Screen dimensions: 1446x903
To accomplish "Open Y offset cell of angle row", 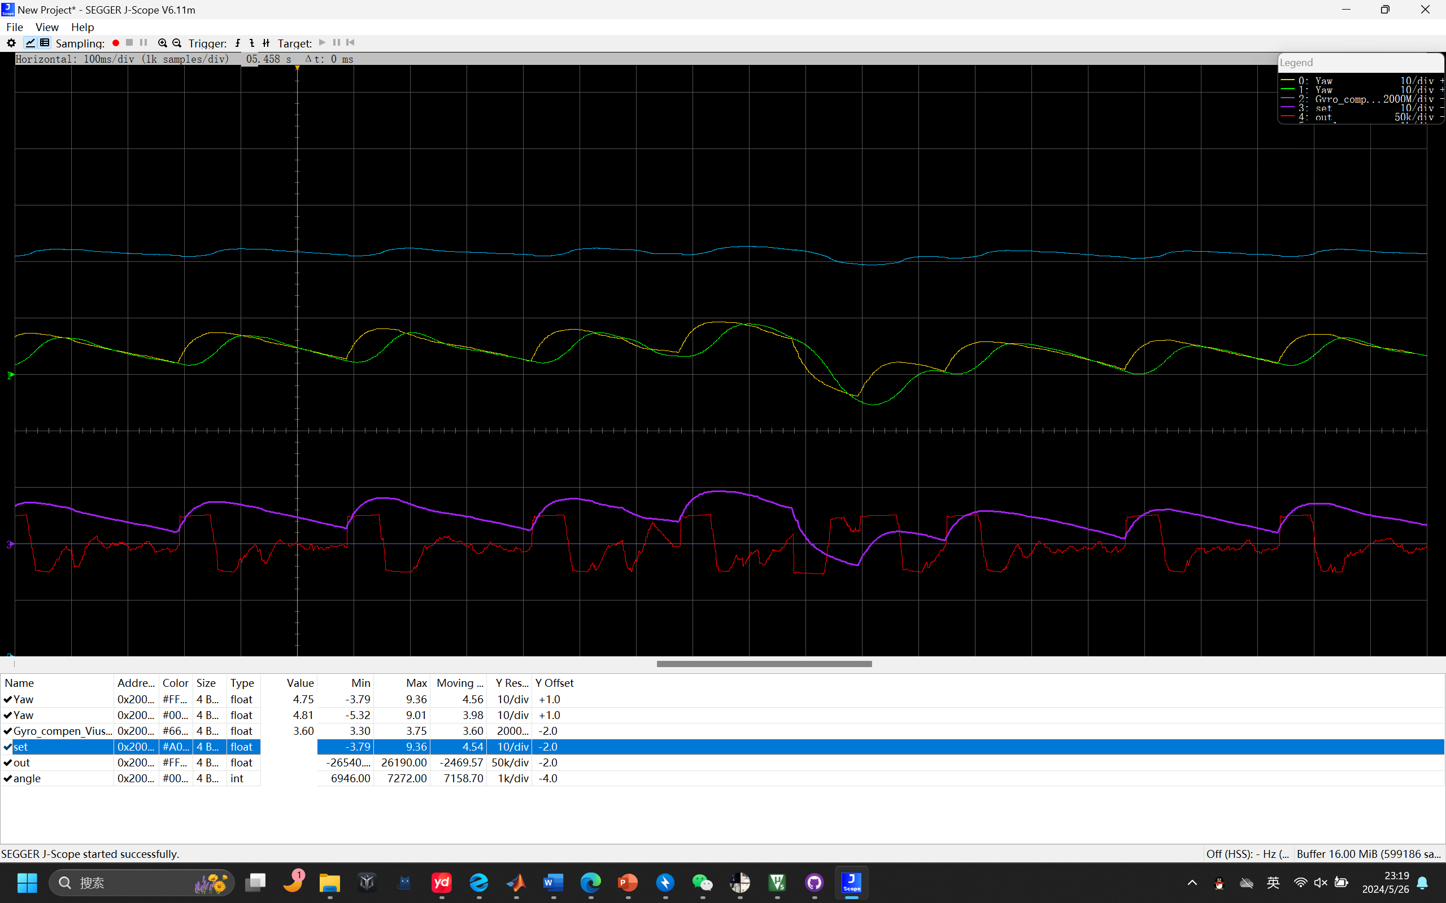I will pyautogui.click(x=548, y=779).
